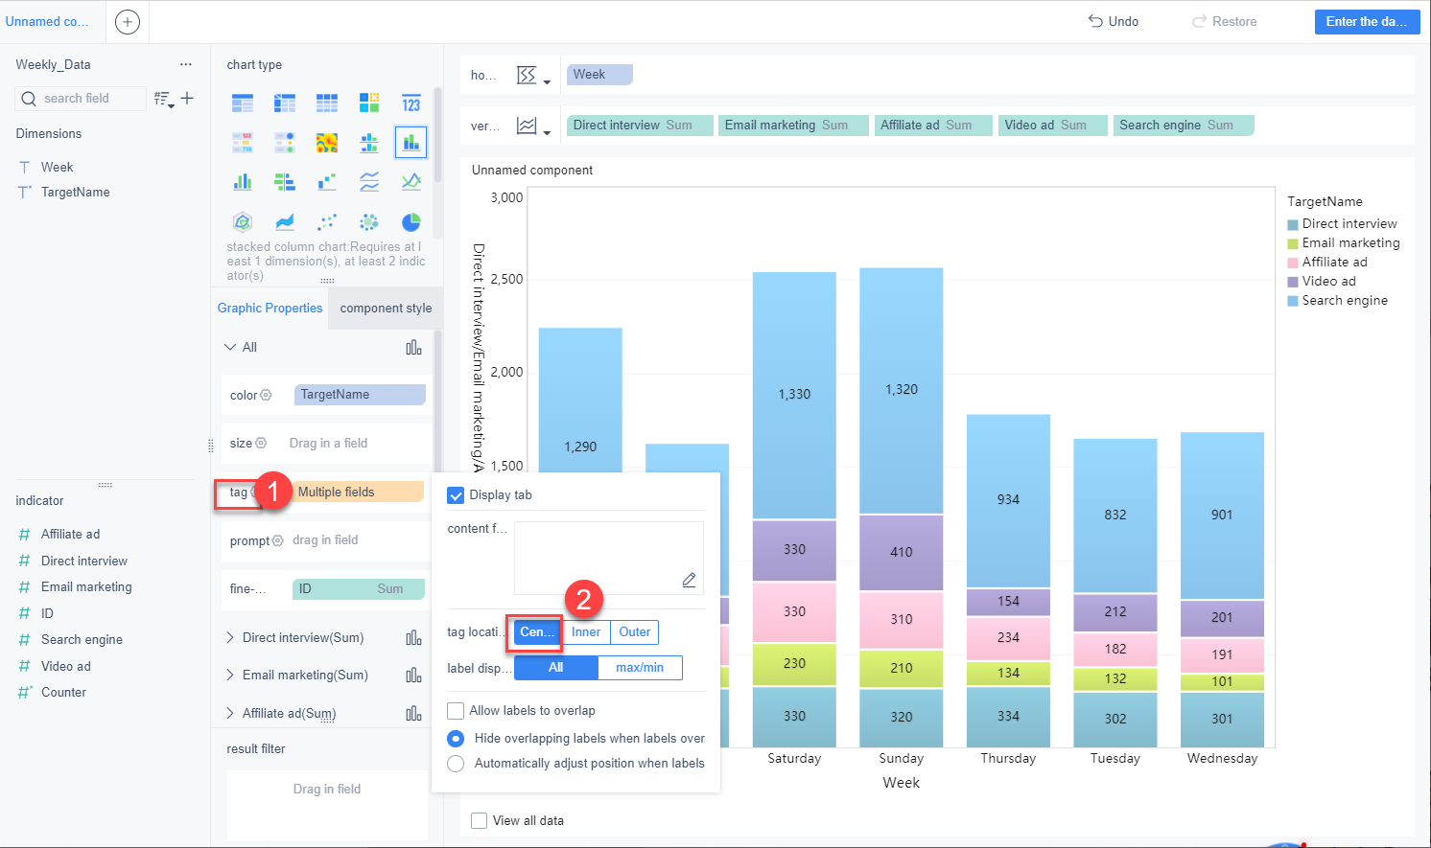Choose the bubble chart type icon
This screenshot has width=1431, height=848.
pyautogui.click(x=369, y=222)
